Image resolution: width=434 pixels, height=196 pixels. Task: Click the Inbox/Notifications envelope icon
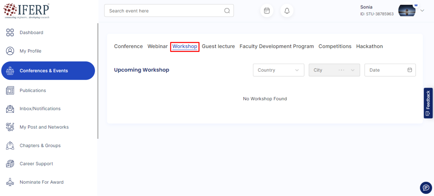point(10,109)
